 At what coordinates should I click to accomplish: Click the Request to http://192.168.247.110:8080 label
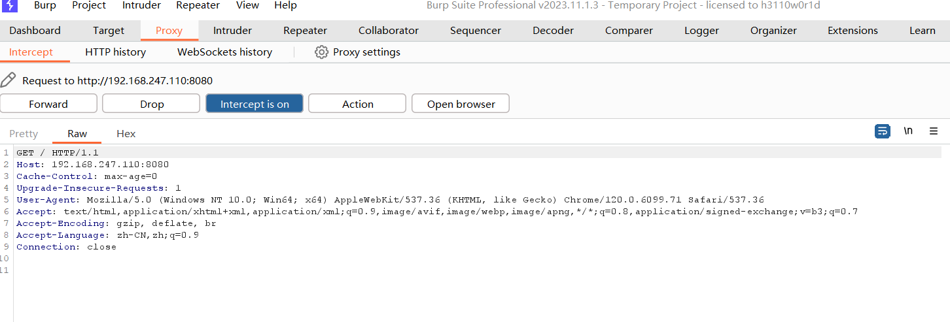117,81
